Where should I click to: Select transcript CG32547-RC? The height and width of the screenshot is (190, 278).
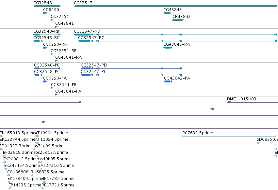tap(177, 41)
